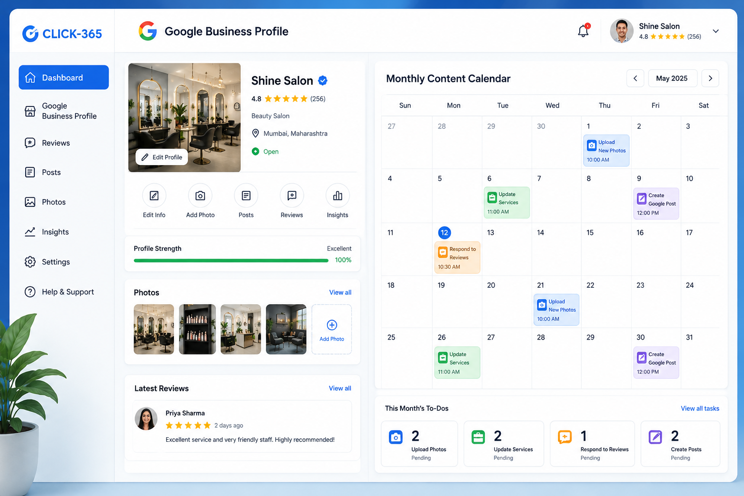Image resolution: width=744 pixels, height=496 pixels.
Task: Open Reviews quick action icon
Action: [x=292, y=196]
